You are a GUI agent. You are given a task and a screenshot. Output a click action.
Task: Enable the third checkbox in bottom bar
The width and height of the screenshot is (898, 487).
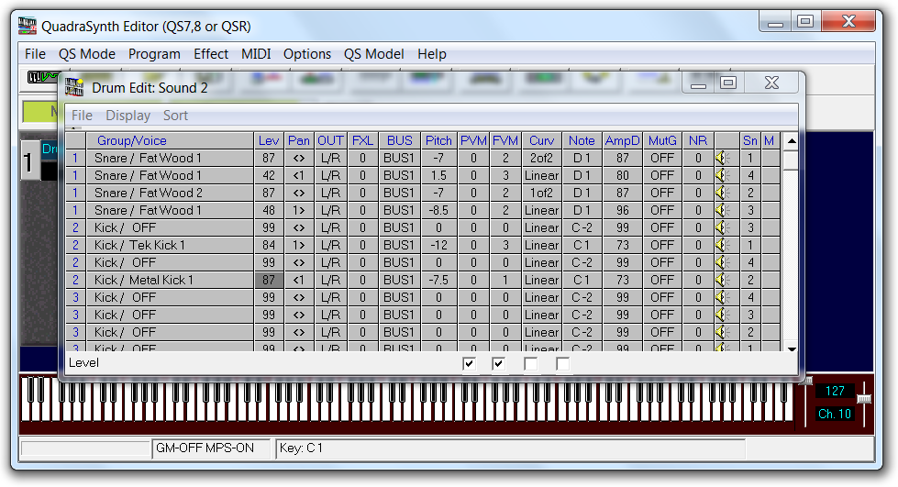click(x=531, y=365)
